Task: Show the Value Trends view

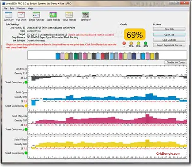Action: (69, 17)
